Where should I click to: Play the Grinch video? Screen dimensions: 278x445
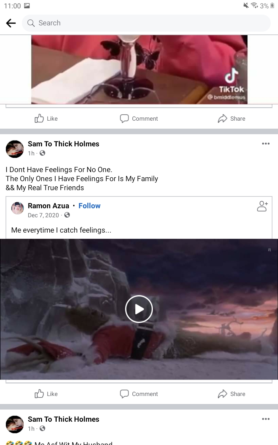pyautogui.click(x=139, y=309)
